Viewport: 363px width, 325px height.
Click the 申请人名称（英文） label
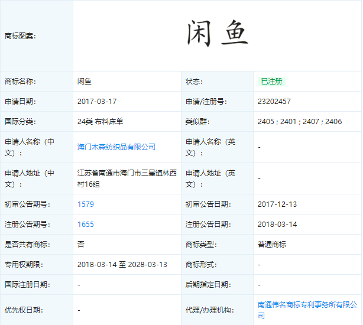pyautogui.click(x=210, y=147)
